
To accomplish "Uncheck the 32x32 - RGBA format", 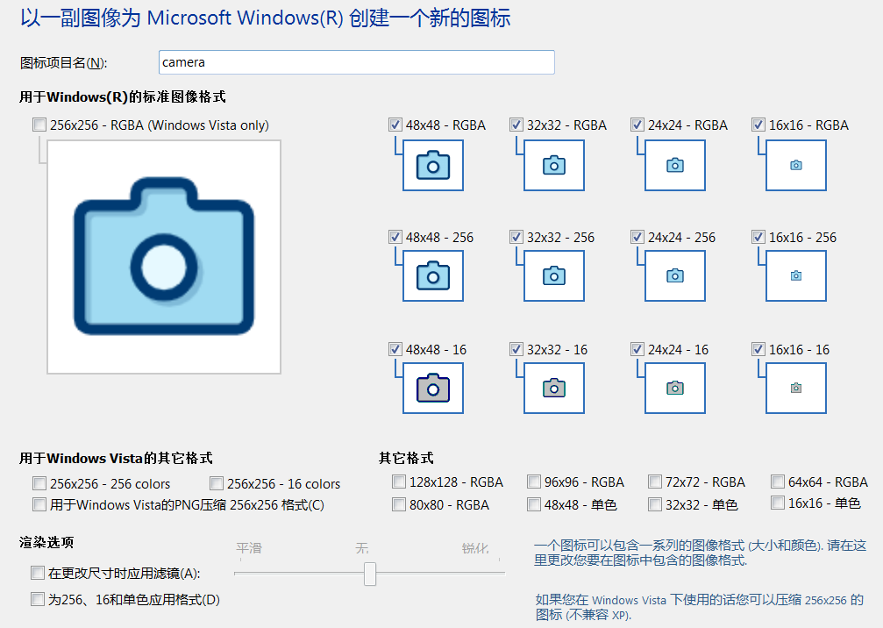I will (516, 125).
